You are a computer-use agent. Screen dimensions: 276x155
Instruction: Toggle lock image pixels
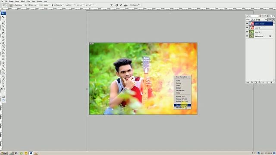pos(254,20)
